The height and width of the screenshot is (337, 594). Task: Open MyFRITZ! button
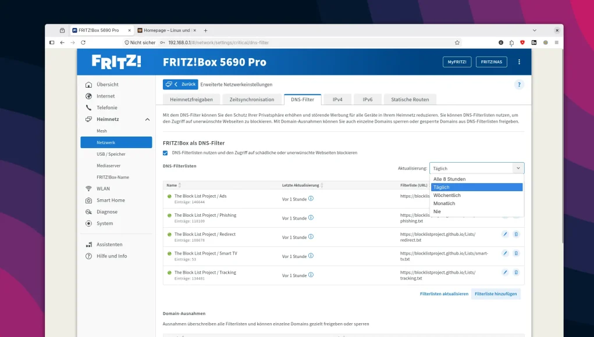(x=457, y=62)
